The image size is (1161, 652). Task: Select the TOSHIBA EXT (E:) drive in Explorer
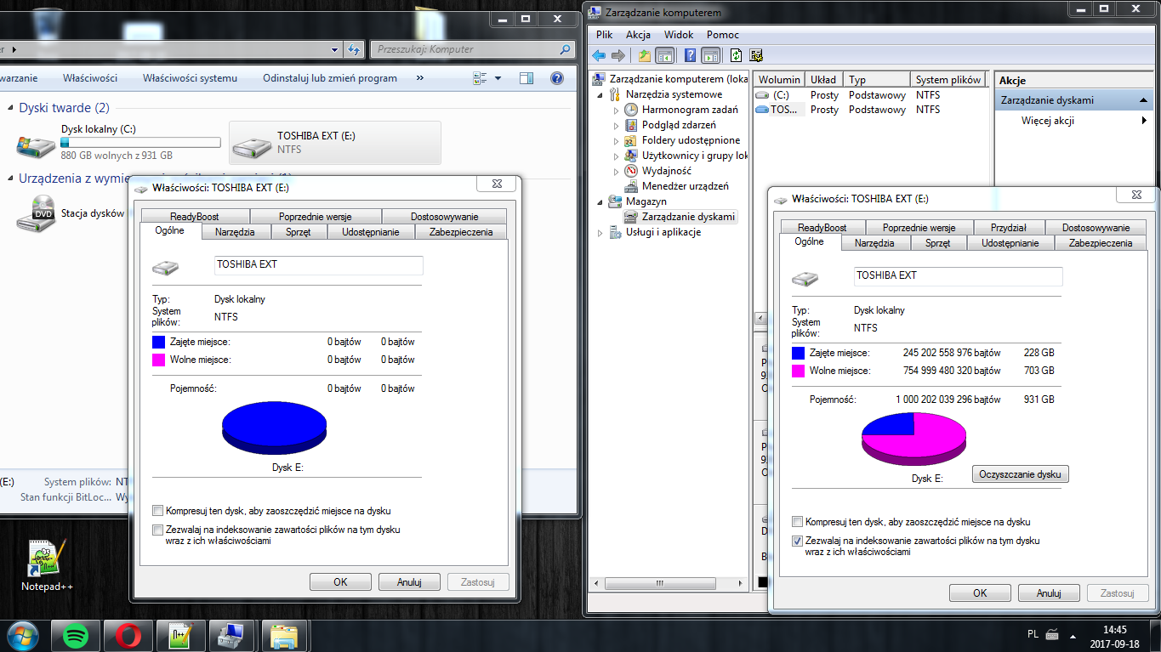click(335, 143)
